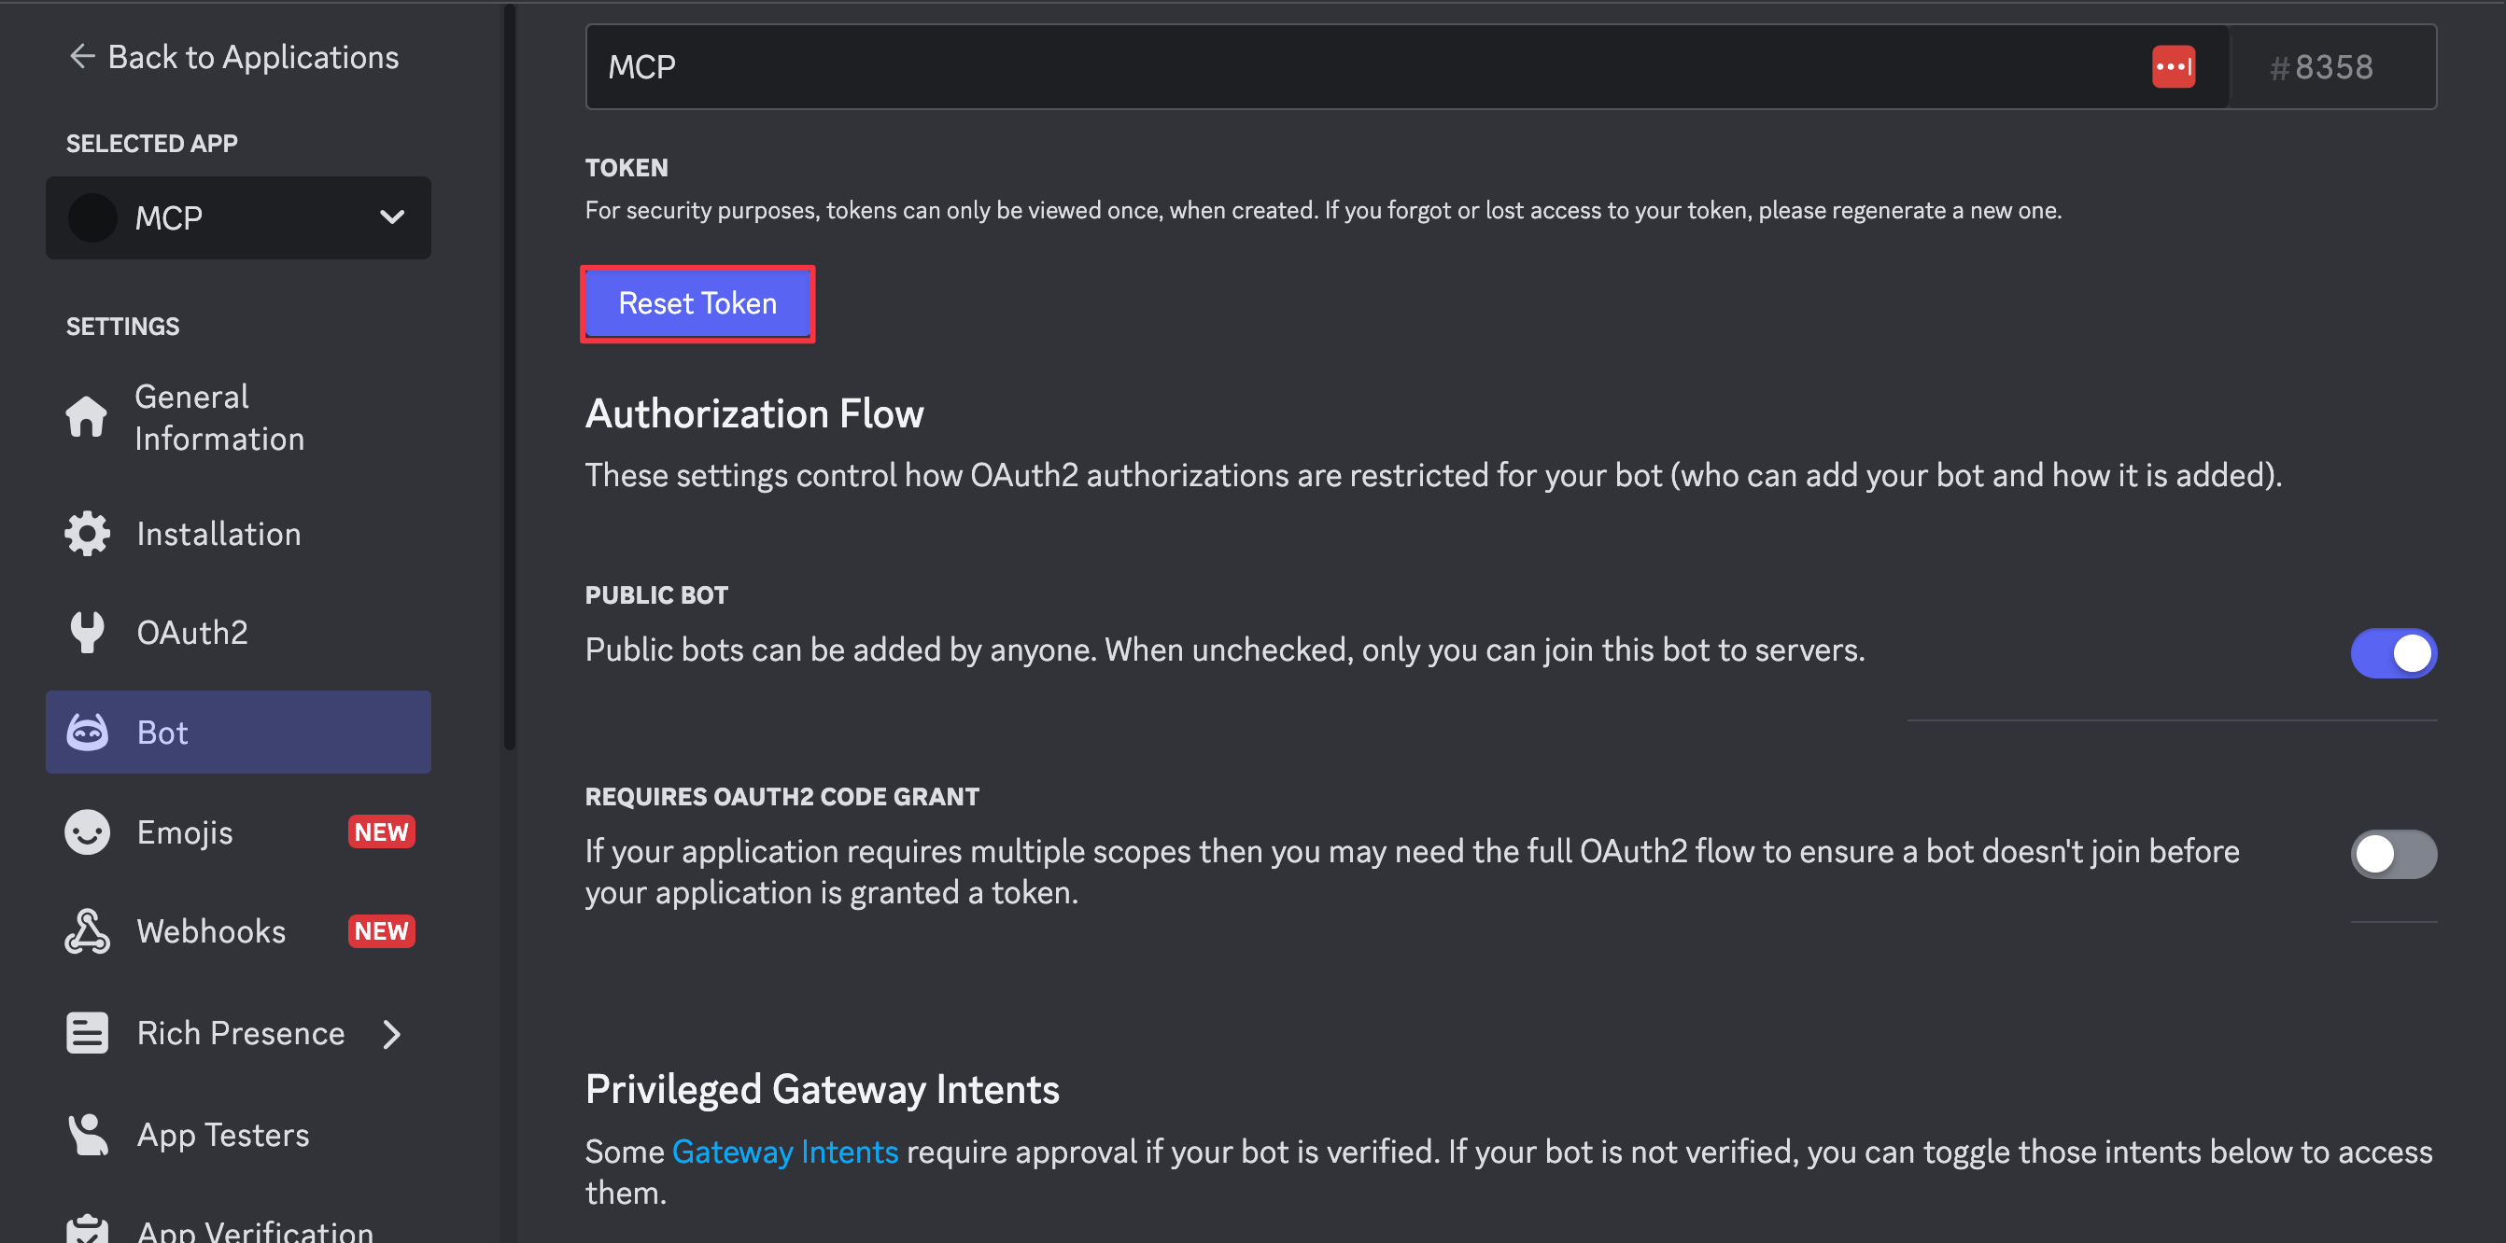
Task: Open OAuth2 settings via the wrench icon
Action: click(87, 631)
